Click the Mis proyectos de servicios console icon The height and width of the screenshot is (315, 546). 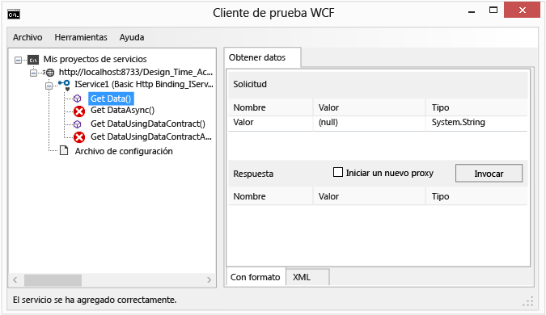(33, 60)
